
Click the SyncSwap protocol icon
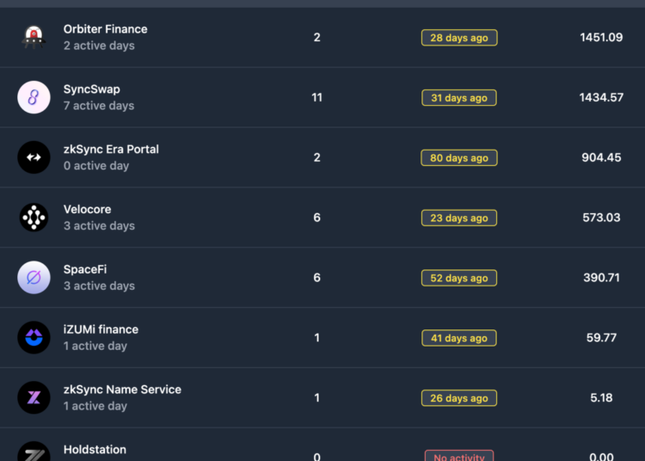click(x=34, y=97)
